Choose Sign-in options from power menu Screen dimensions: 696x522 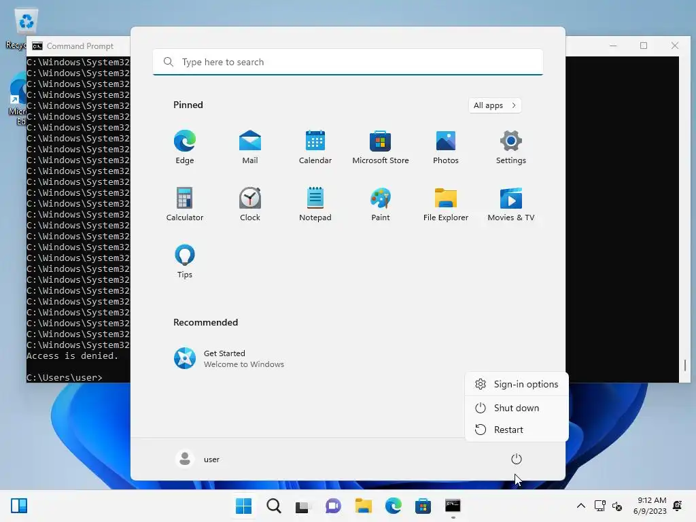[x=517, y=384]
